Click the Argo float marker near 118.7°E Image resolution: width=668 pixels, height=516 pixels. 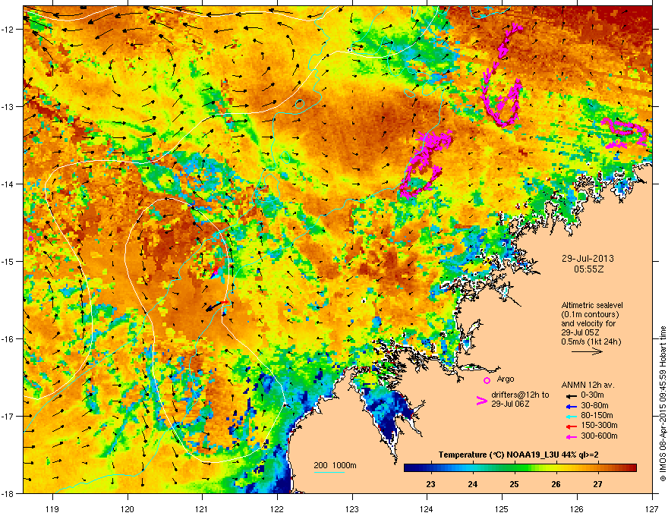point(30,238)
